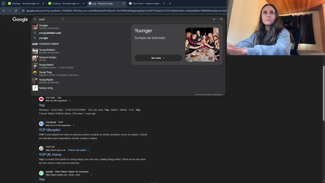The width and height of the screenshot is (325, 183).
Task: Clear the search box with the X icon
Action: point(214,19)
